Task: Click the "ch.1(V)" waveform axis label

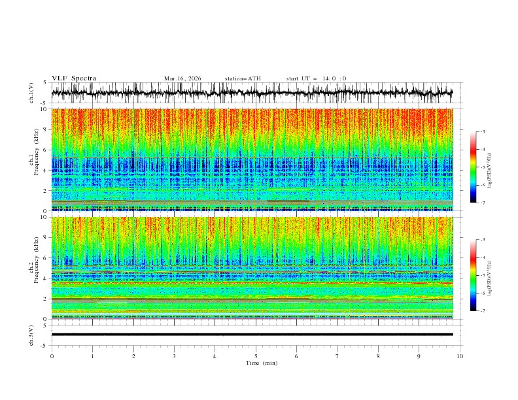Action: [31, 93]
